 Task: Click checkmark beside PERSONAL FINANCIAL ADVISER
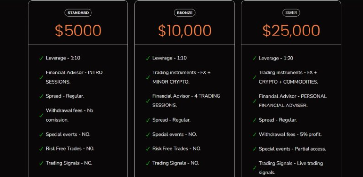[x=254, y=101]
